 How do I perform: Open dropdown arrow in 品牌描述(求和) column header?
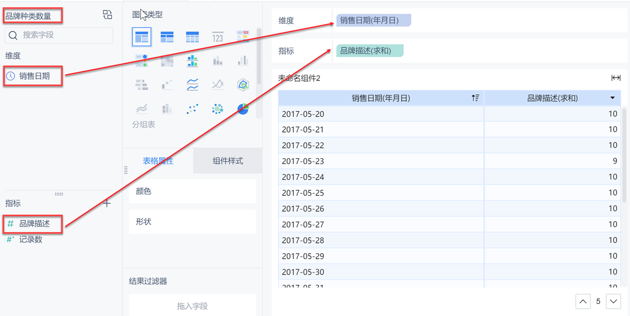click(613, 98)
